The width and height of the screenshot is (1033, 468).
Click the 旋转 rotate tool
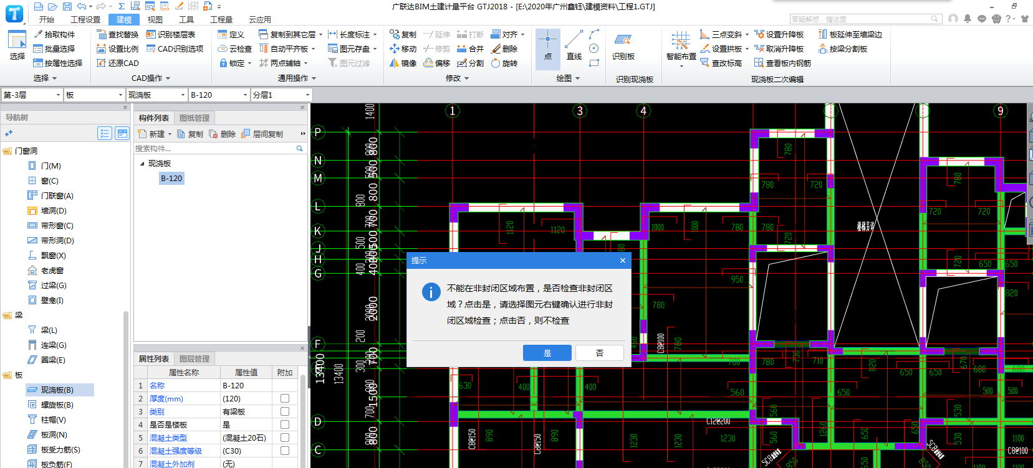click(x=504, y=63)
